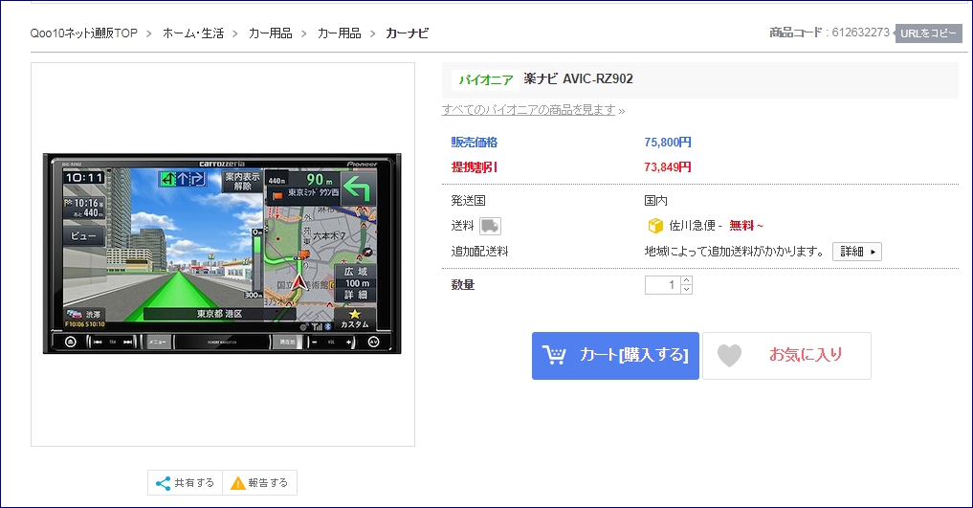Image resolution: width=973 pixels, height=508 pixels.
Task: Click the 数量 label
Action: (x=463, y=285)
